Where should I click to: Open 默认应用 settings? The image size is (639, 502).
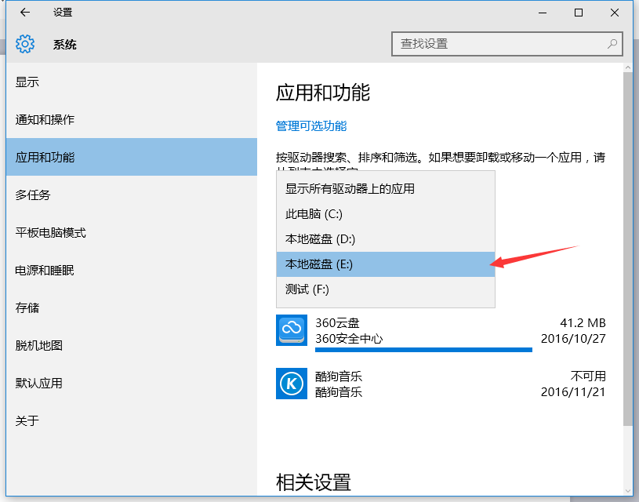point(131,383)
